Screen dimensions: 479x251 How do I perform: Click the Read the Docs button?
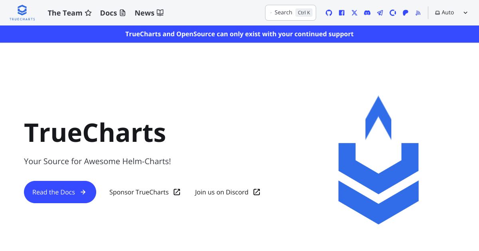pyautogui.click(x=60, y=192)
